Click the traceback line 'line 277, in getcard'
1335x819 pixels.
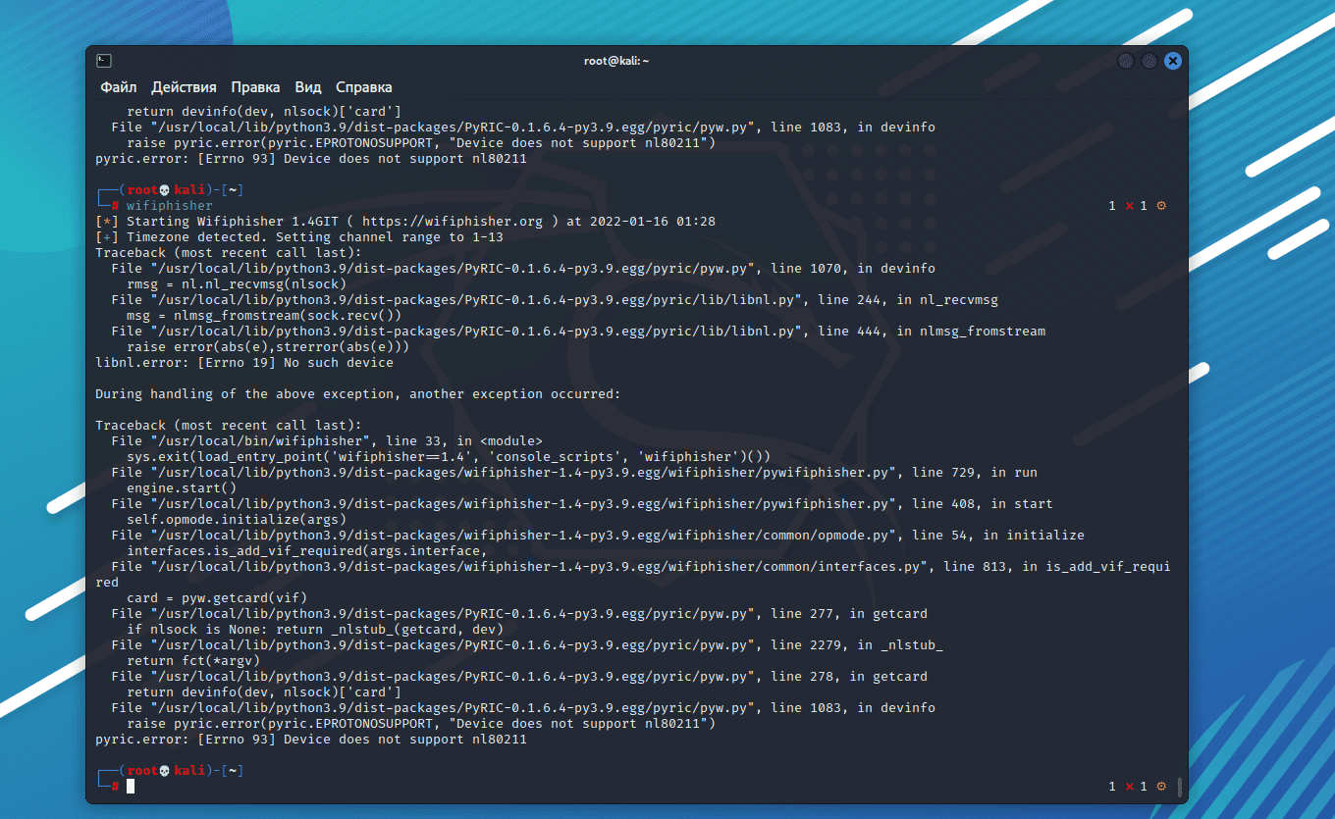coord(519,614)
